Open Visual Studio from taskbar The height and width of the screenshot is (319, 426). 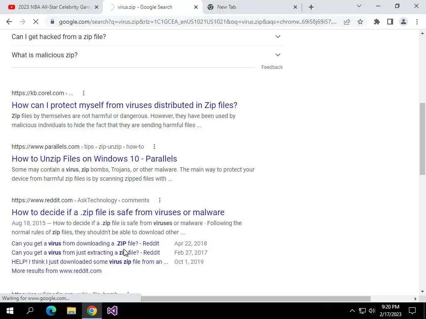[112, 311]
